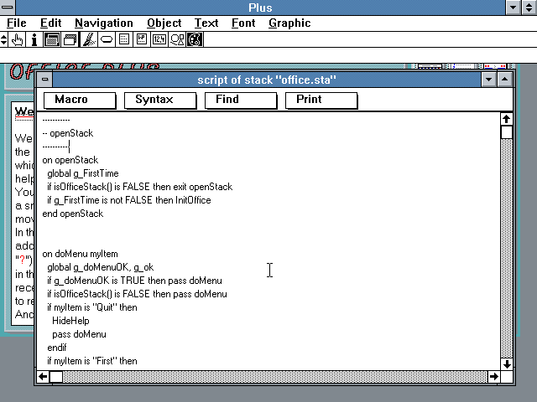537x402 pixels.
Task: Click the Syntax button
Action: click(x=160, y=100)
